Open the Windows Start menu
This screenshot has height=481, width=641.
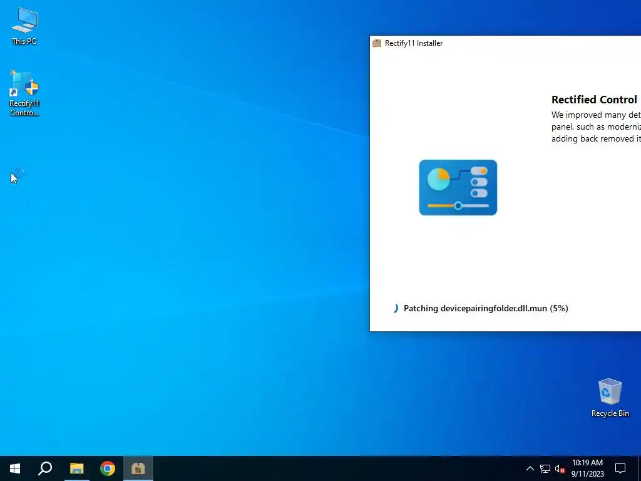tap(15, 468)
